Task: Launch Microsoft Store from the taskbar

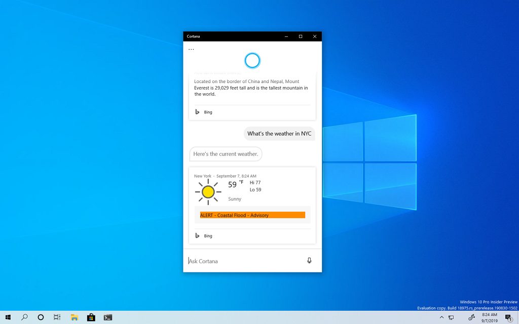Action: (x=91, y=316)
